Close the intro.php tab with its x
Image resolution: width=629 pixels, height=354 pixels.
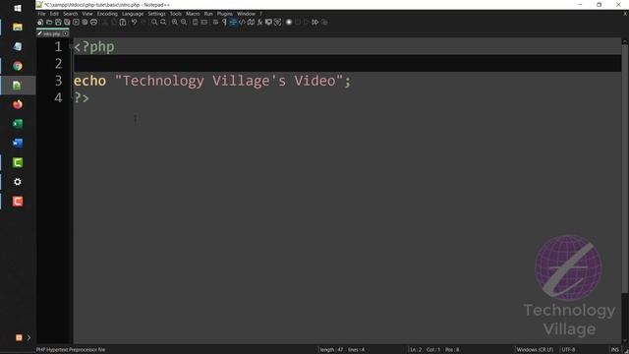[x=66, y=33]
